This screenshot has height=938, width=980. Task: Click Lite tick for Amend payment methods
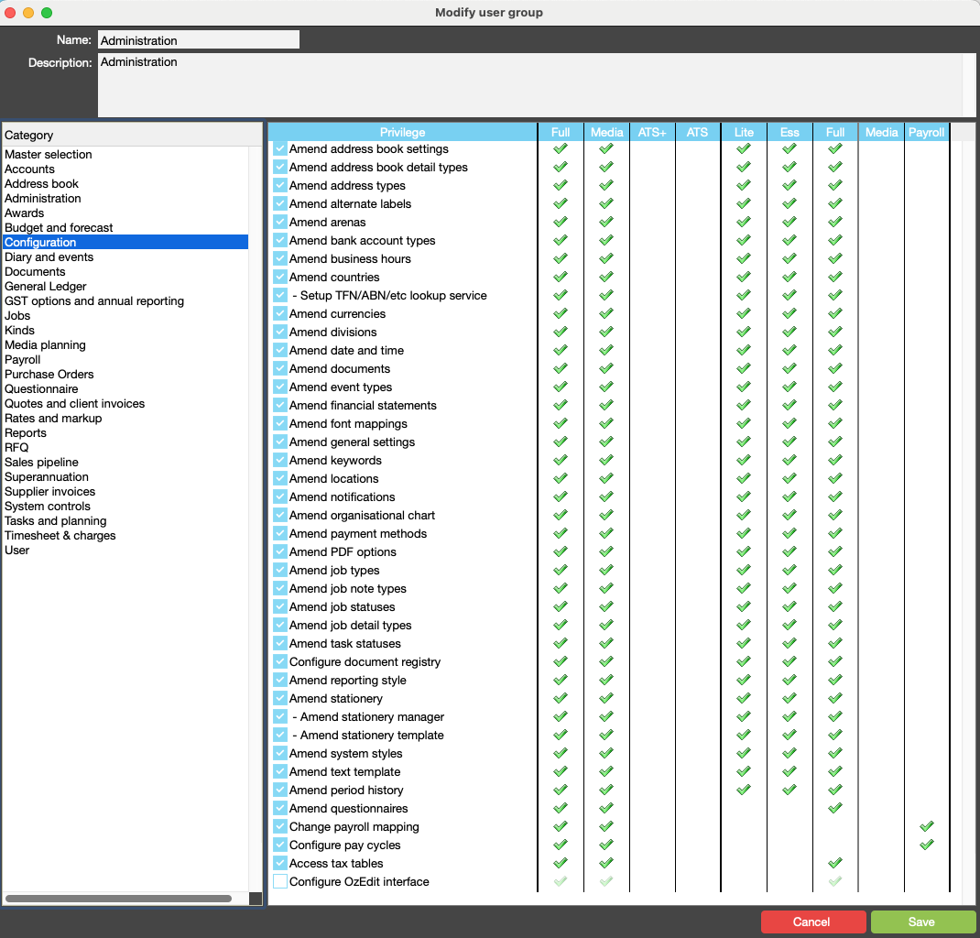(x=743, y=533)
